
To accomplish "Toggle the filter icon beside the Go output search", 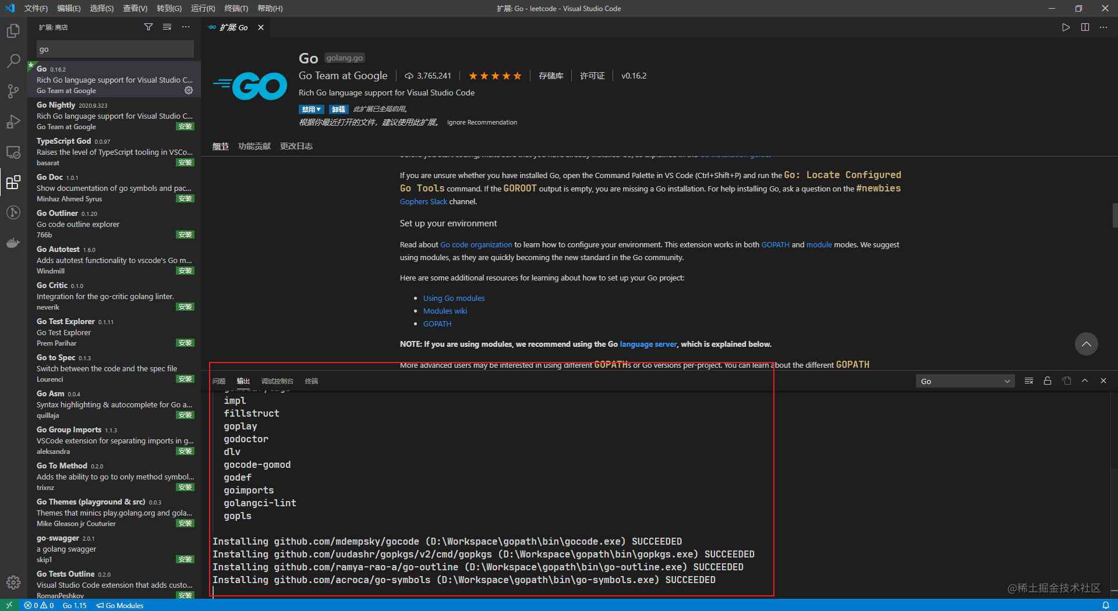I will coord(1028,381).
